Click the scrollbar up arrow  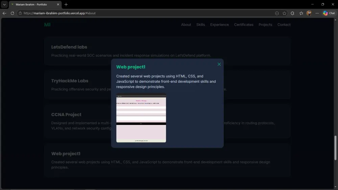point(335,20)
